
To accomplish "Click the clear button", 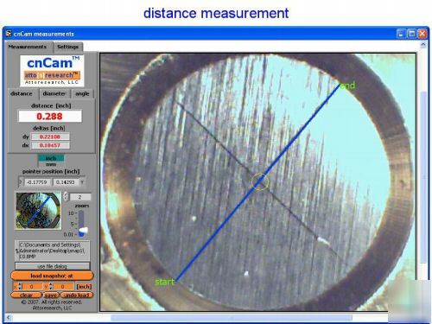I will point(26,295).
